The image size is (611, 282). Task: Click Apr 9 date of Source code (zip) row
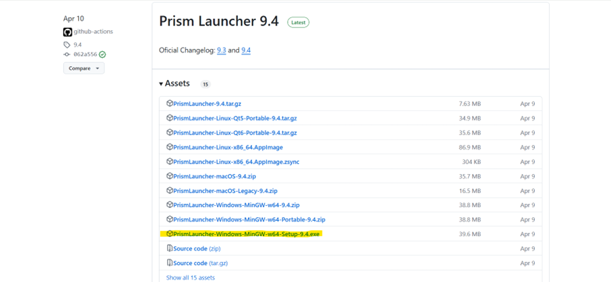pos(527,248)
